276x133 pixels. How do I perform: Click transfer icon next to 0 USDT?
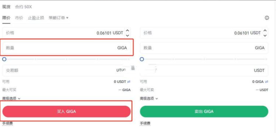point(129,82)
